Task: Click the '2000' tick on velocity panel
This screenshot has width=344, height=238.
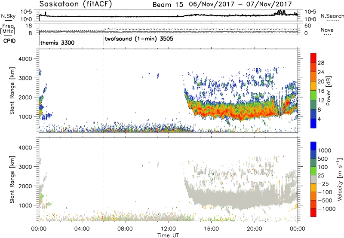Action: 25,186
